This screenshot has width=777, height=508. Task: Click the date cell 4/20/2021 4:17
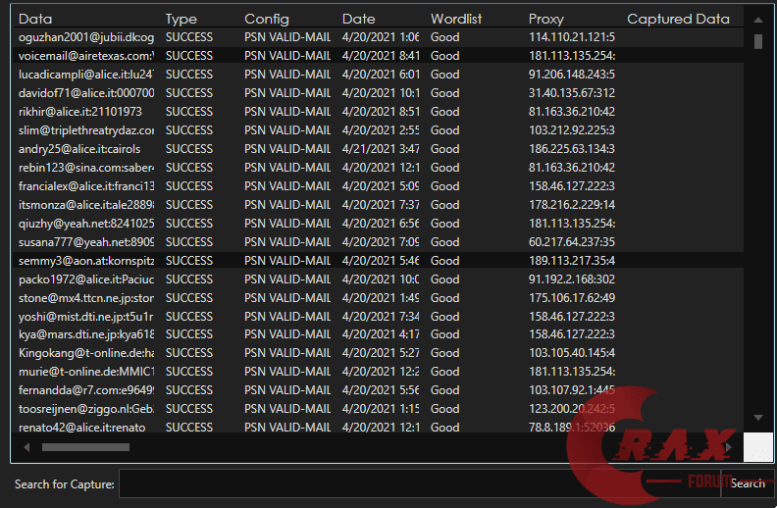(x=381, y=334)
